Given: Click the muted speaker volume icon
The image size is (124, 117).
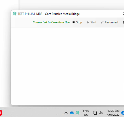Looking at the screenshot, I should coord(101,113).
